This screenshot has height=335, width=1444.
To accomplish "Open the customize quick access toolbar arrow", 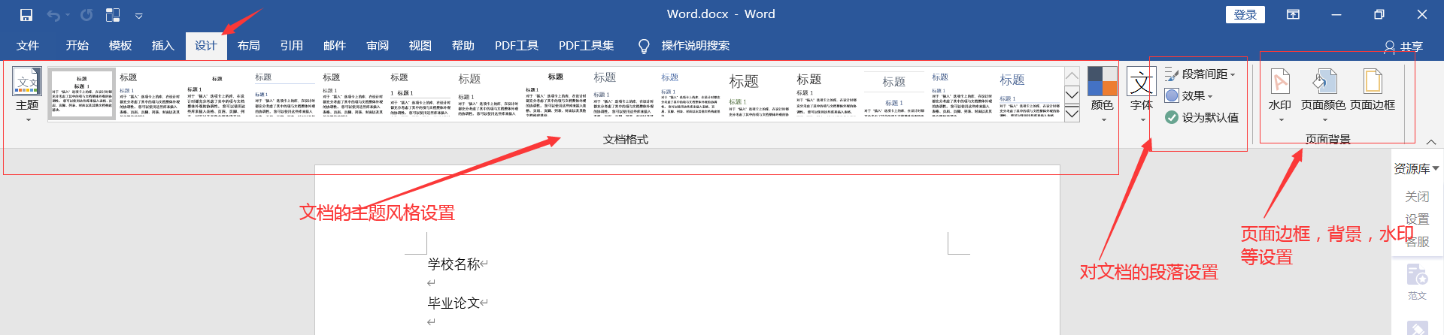I will coord(138,16).
